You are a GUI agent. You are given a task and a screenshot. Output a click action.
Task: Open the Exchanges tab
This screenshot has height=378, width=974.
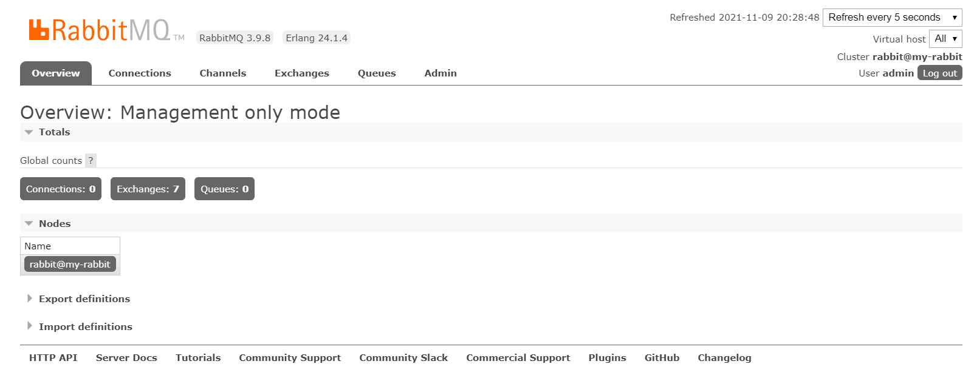(x=302, y=73)
